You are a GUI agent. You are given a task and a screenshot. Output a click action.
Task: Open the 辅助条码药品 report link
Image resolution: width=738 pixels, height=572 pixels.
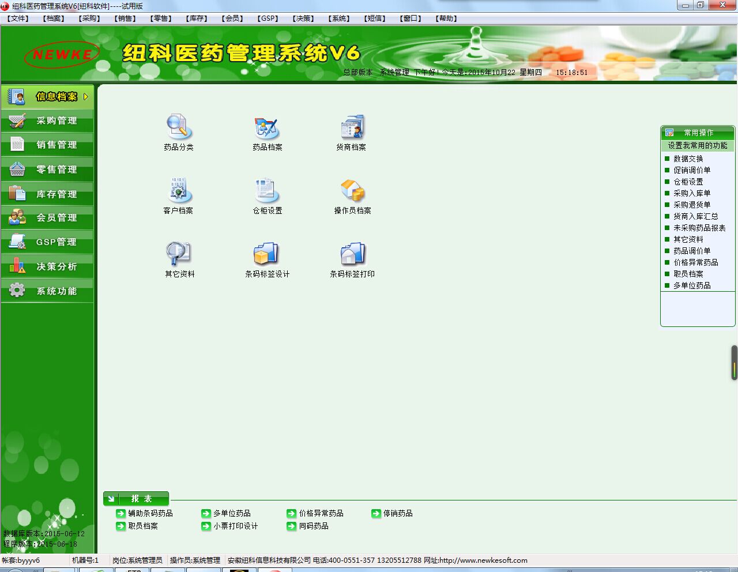(150, 513)
